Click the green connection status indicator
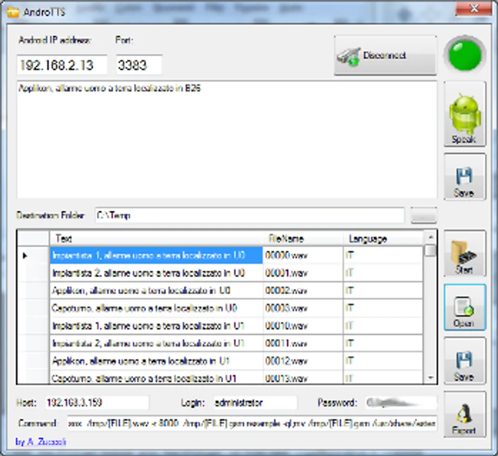 coord(465,56)
